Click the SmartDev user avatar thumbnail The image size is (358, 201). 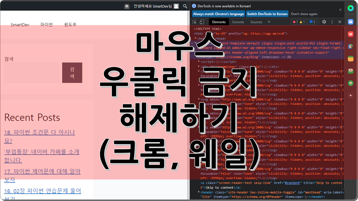(176, 6)
